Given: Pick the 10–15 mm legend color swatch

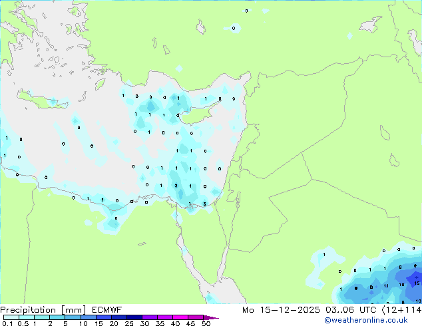Looking at the screenshot, I should point(88,317).
